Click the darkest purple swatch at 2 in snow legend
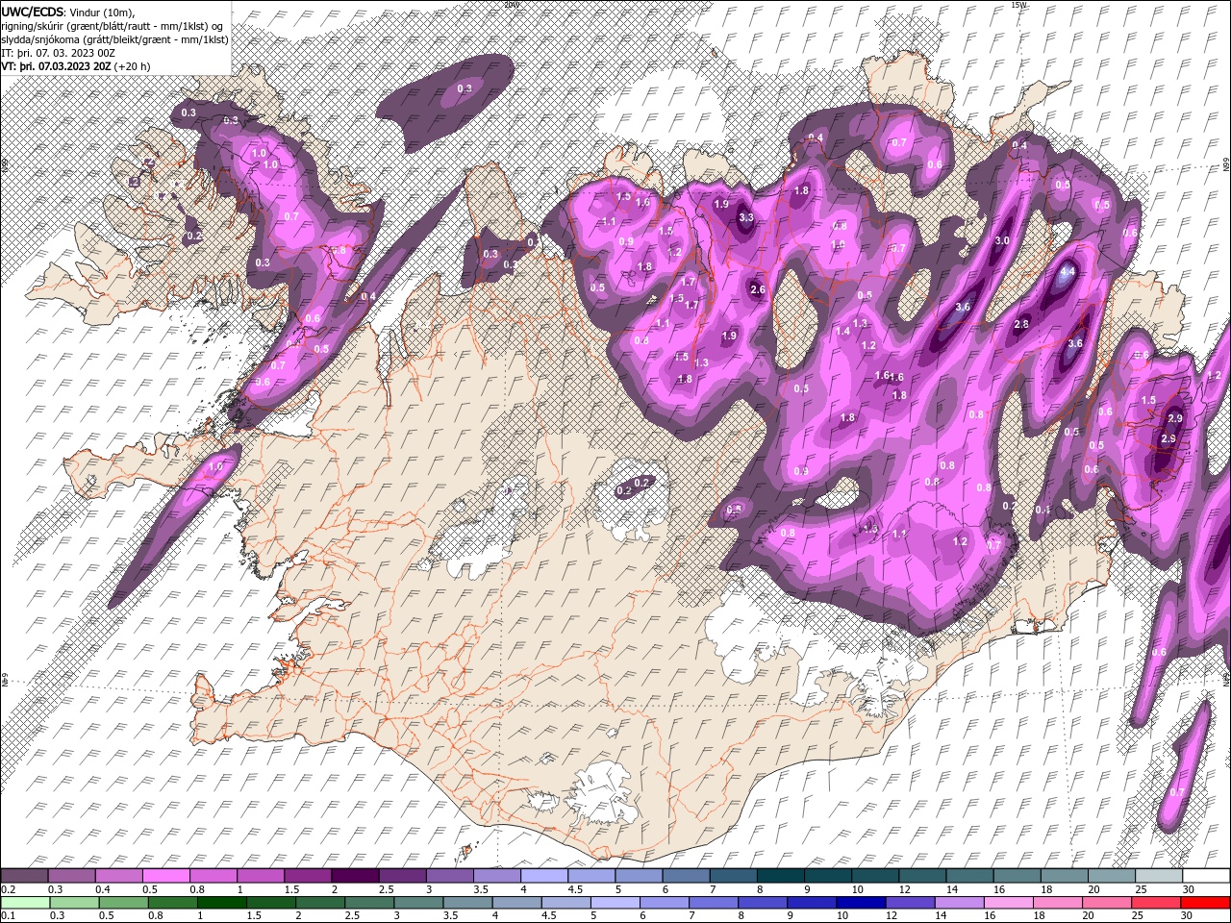 [x=354, y=876]
